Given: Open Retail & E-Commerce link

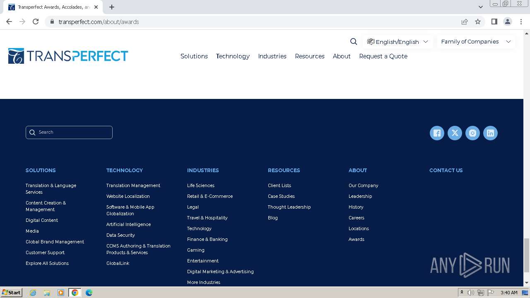Looking at the screenshot, I should click(x=210, y=196).
